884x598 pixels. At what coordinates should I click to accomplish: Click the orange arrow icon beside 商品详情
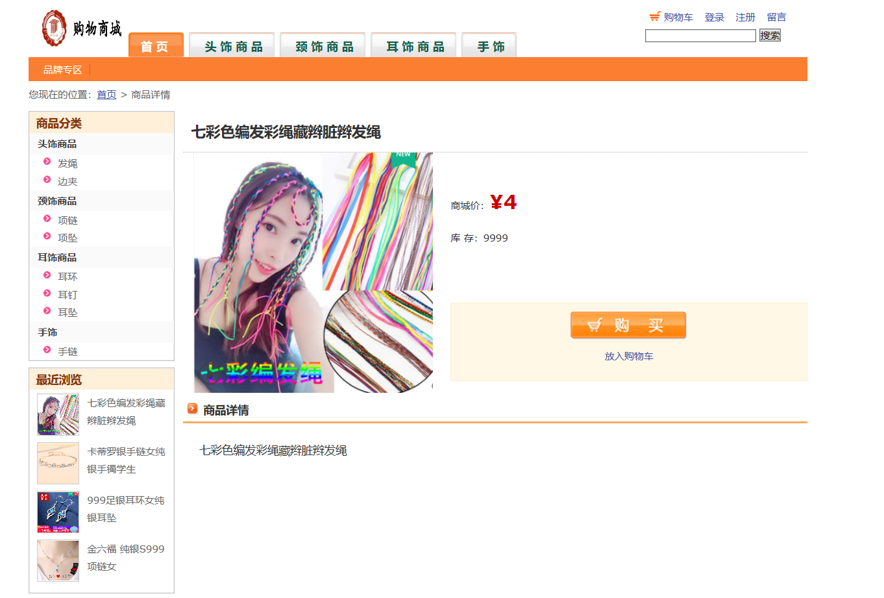click(192, 408)
